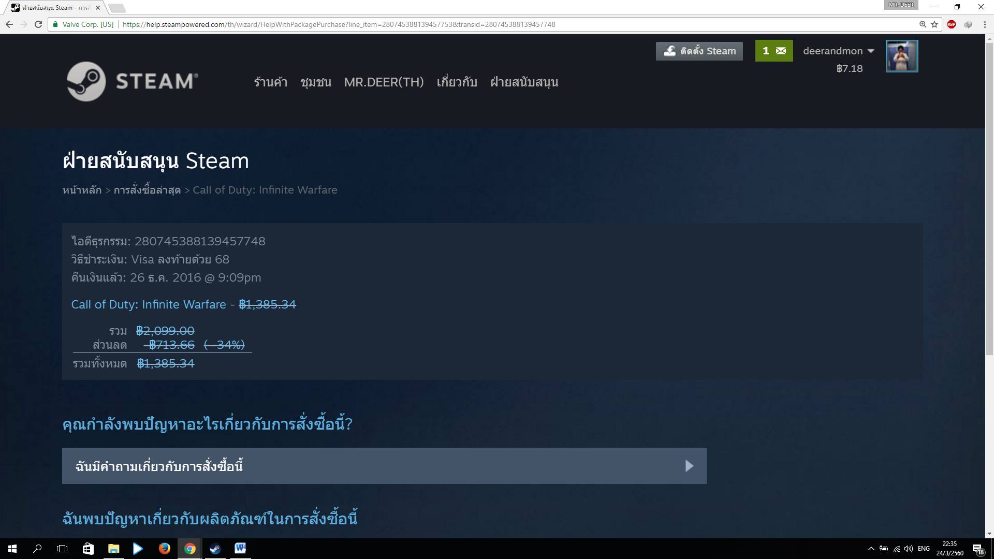Image resolution: width=994 pixels, height=559 pixels.
Task: Open Firefox from the taskbar
Action: pos(164,549)
